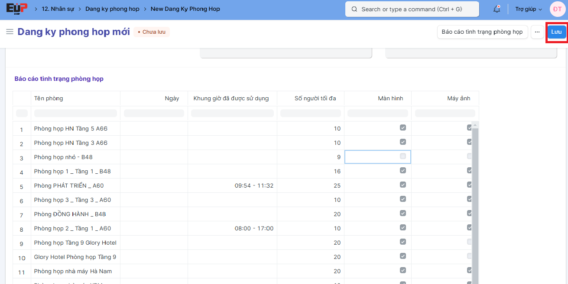The height and width of the screenshot is (284, 568).
Task: Open the notifications bell icon
Action: click(497, 9)
